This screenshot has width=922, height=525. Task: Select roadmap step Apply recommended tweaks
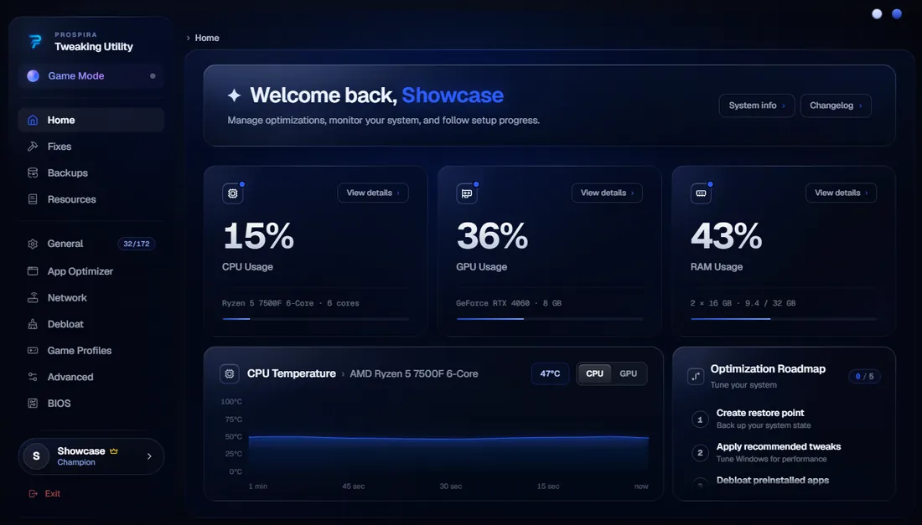785,452
